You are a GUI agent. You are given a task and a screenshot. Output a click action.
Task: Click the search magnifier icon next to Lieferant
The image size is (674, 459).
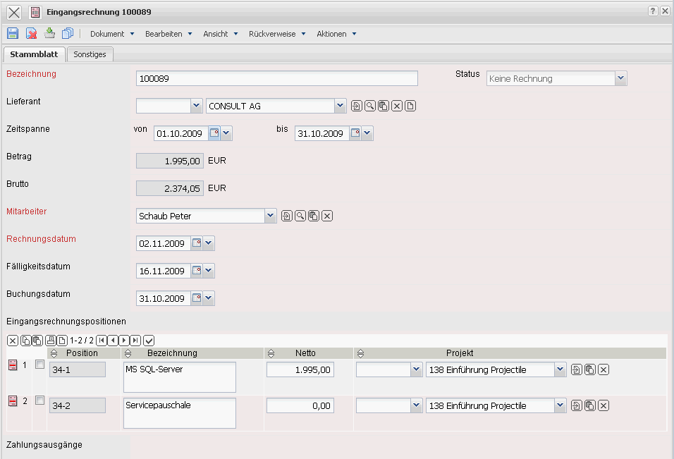(369, 106)
